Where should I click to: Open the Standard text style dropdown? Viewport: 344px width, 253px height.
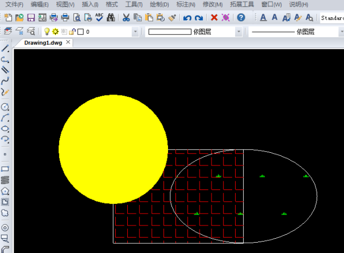[332, 18]
